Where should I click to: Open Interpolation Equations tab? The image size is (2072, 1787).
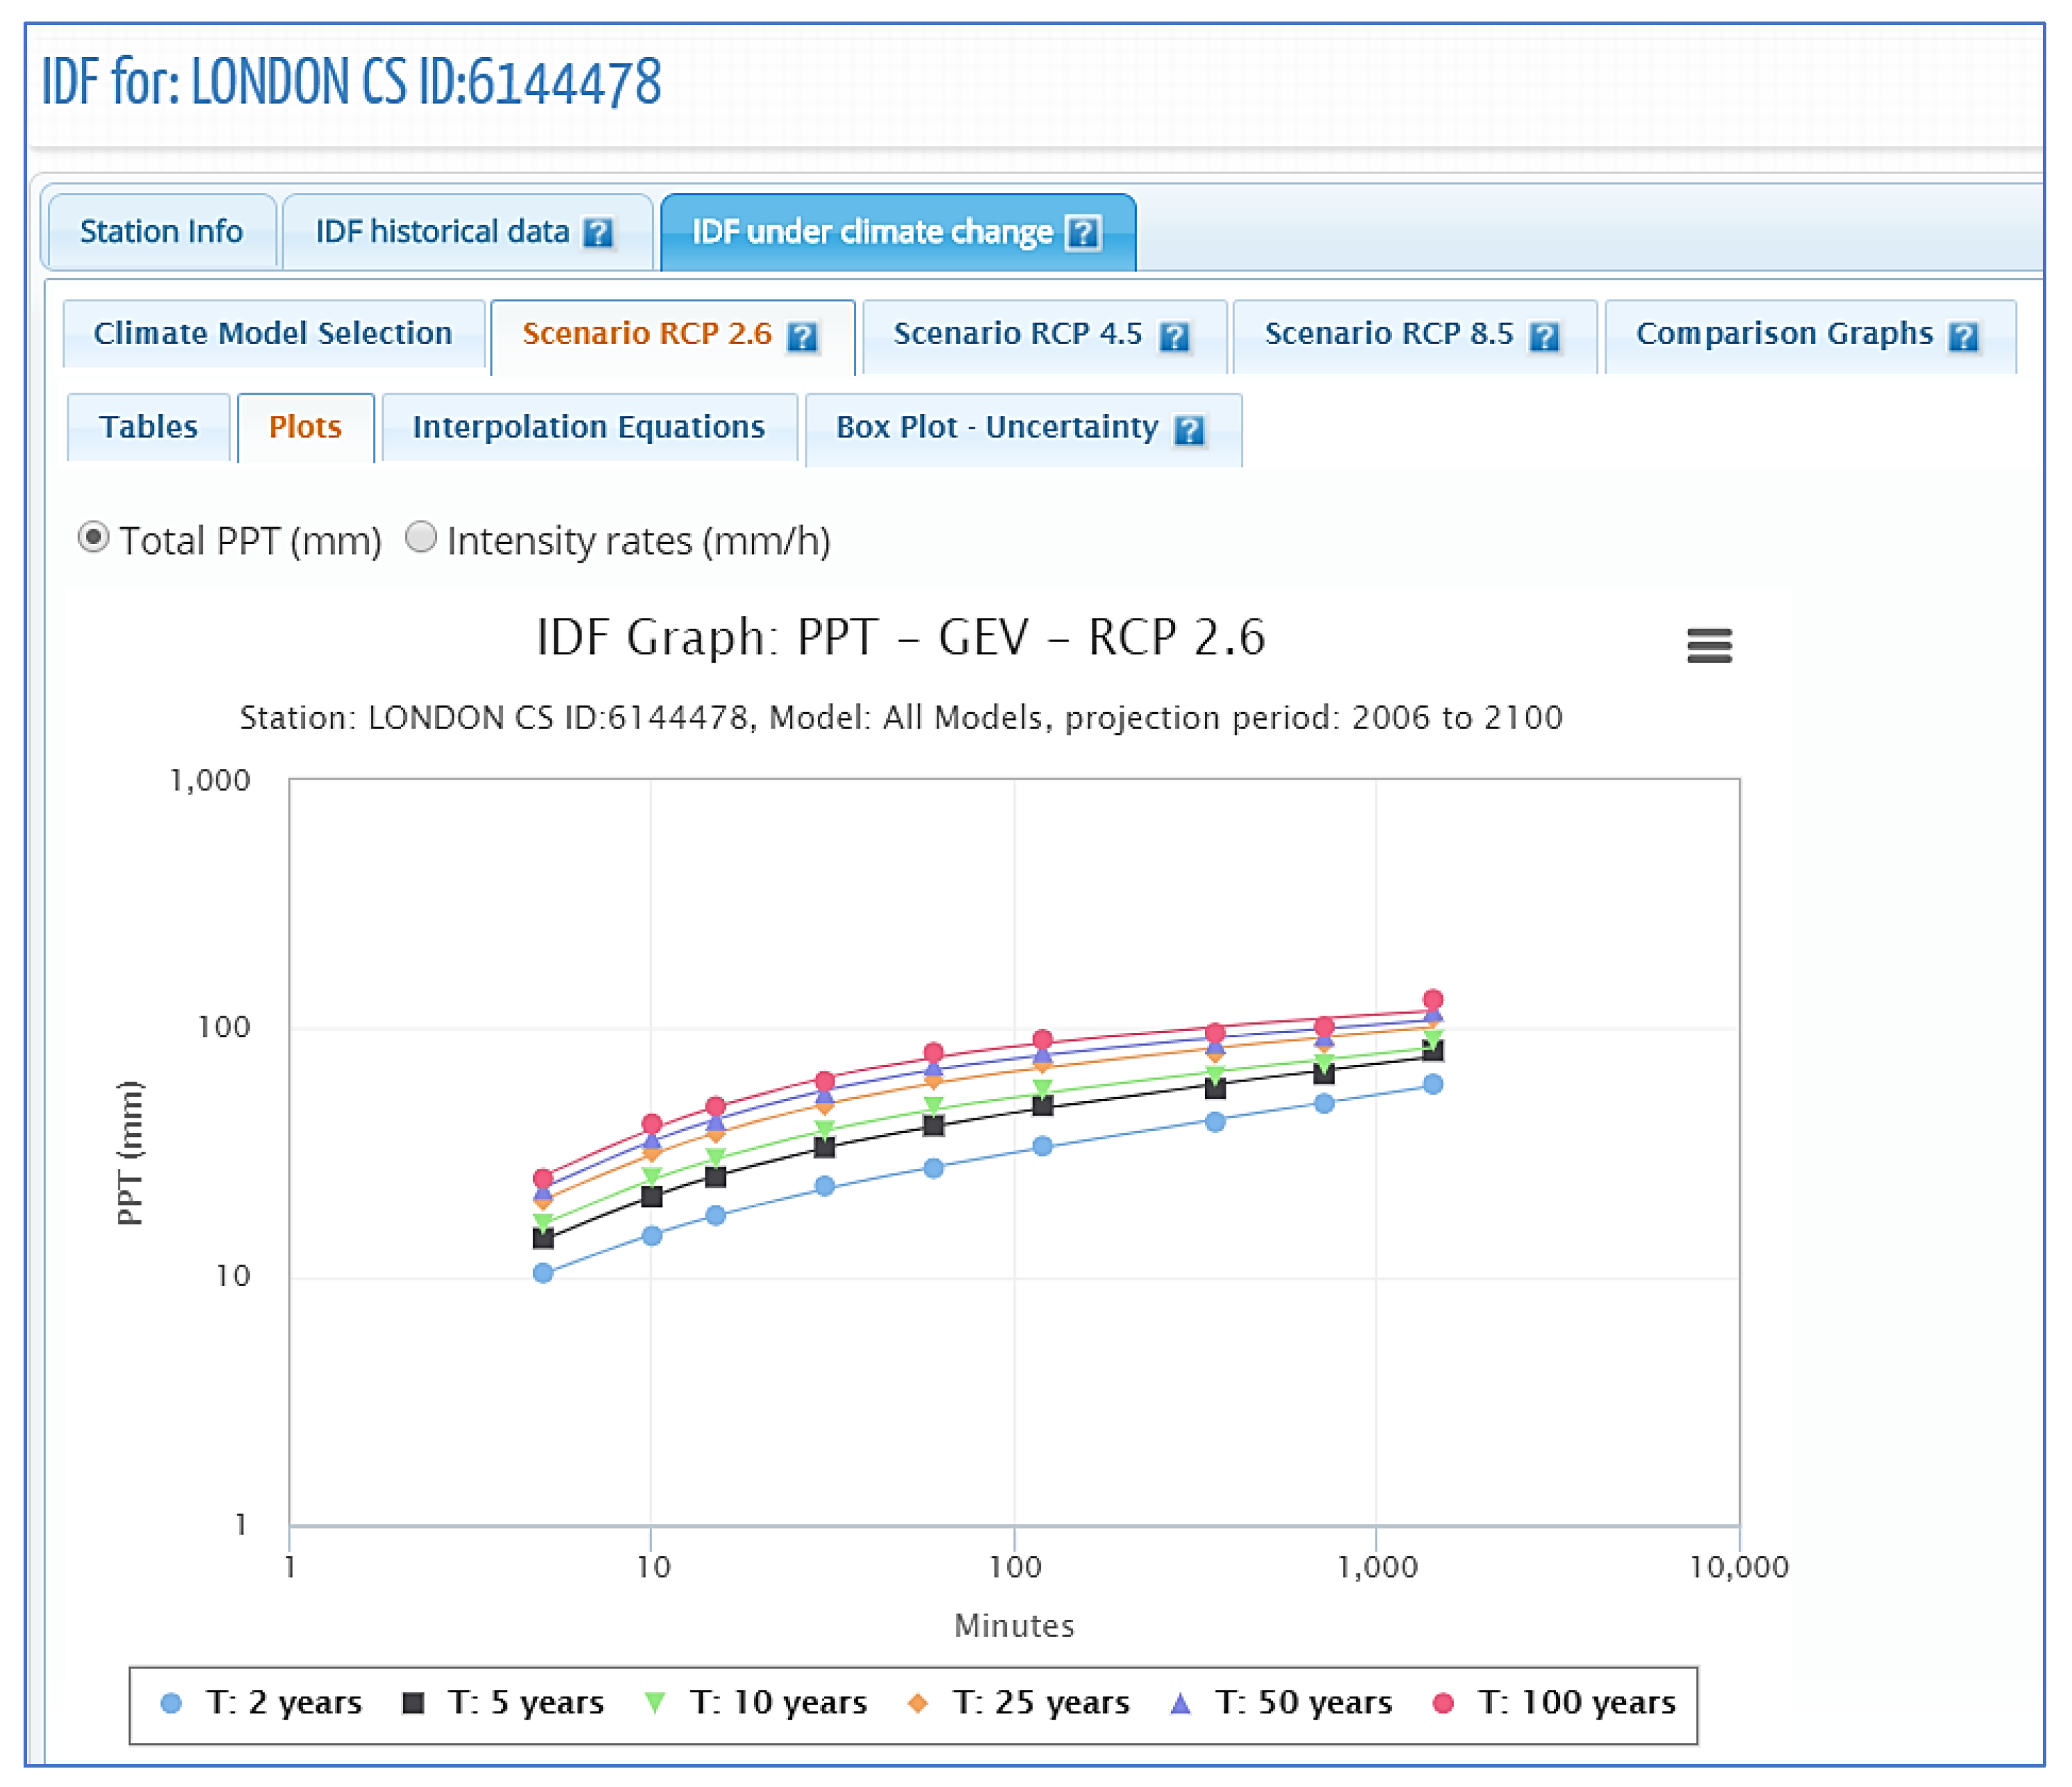pos(589,427)
